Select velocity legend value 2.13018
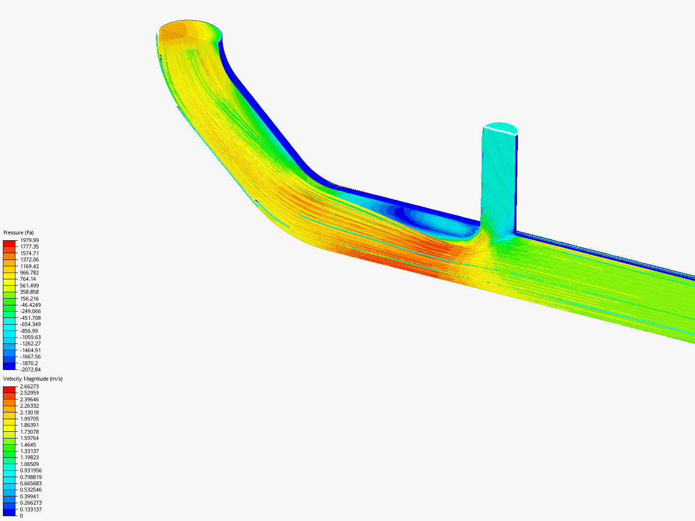Viewport: 695px width, 521px height. coord(29,412)
